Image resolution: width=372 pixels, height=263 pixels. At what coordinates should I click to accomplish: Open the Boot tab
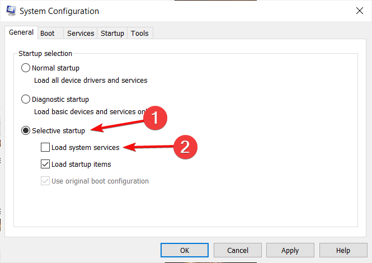48,34
